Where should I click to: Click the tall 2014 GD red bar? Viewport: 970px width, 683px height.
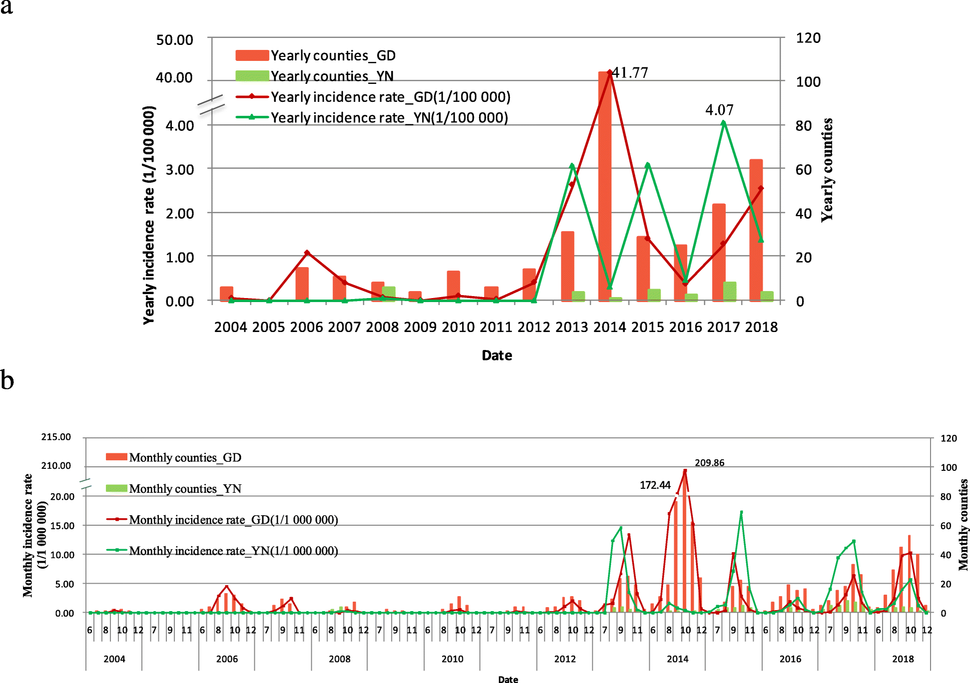[605, 187]
